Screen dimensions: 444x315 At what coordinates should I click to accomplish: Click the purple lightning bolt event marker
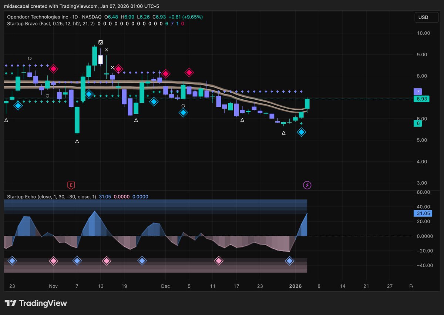tap(307, 185)
